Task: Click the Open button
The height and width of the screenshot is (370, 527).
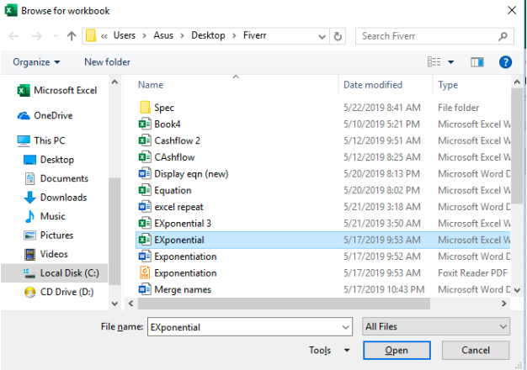Action: tap(397, 350)
